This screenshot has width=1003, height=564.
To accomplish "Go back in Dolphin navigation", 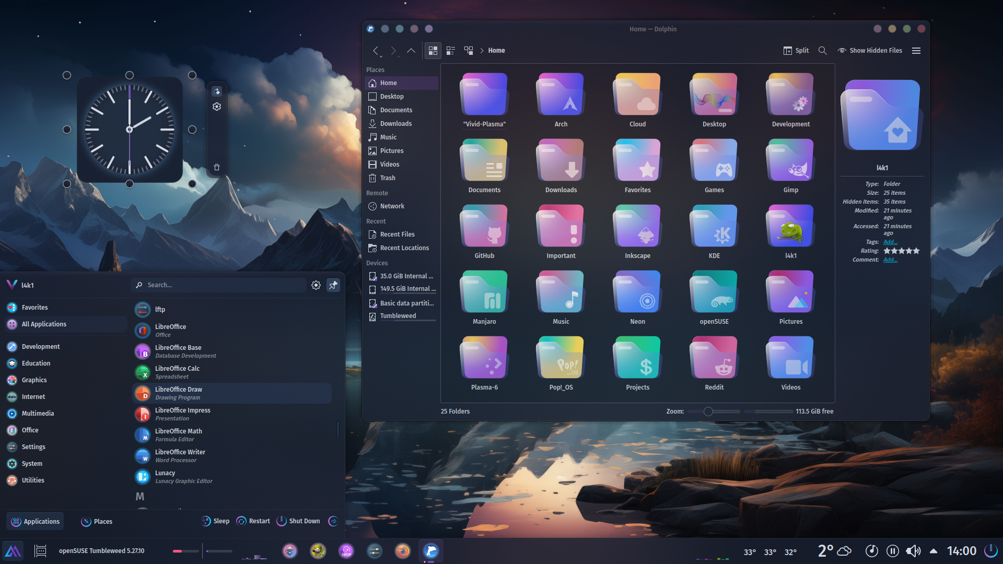I will click(375, 50).
